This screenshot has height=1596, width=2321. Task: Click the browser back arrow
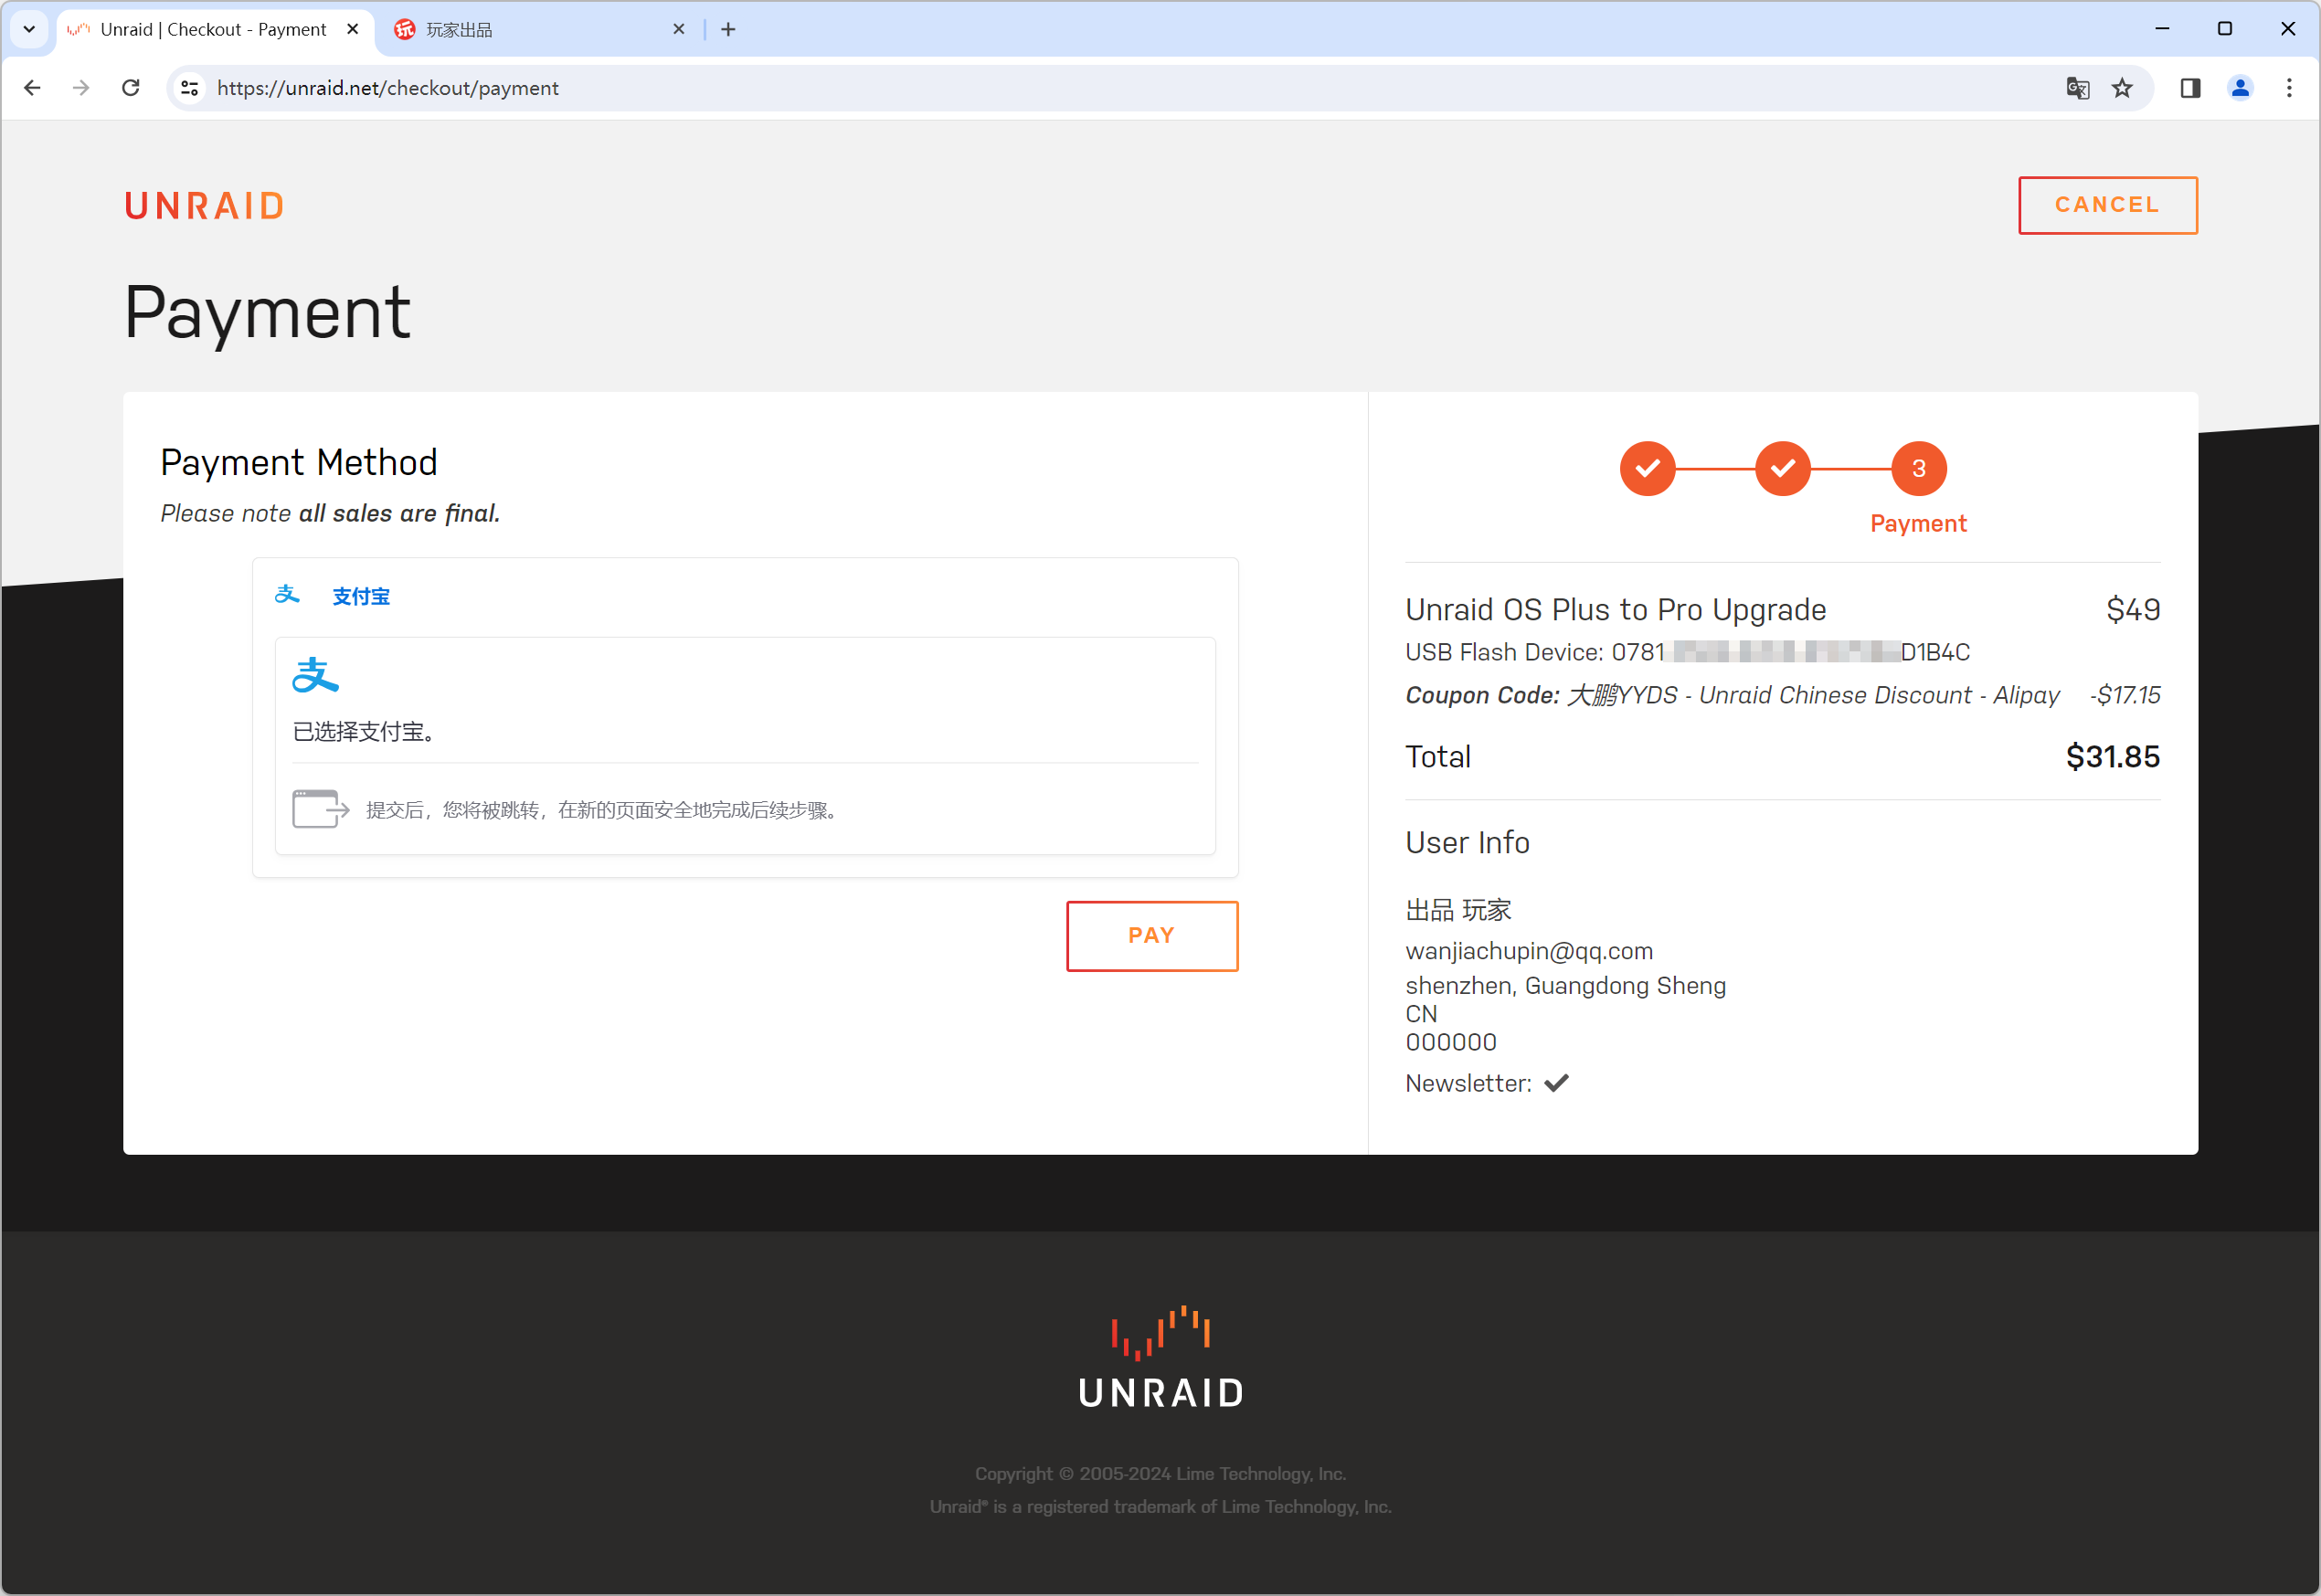pos(32,88)
